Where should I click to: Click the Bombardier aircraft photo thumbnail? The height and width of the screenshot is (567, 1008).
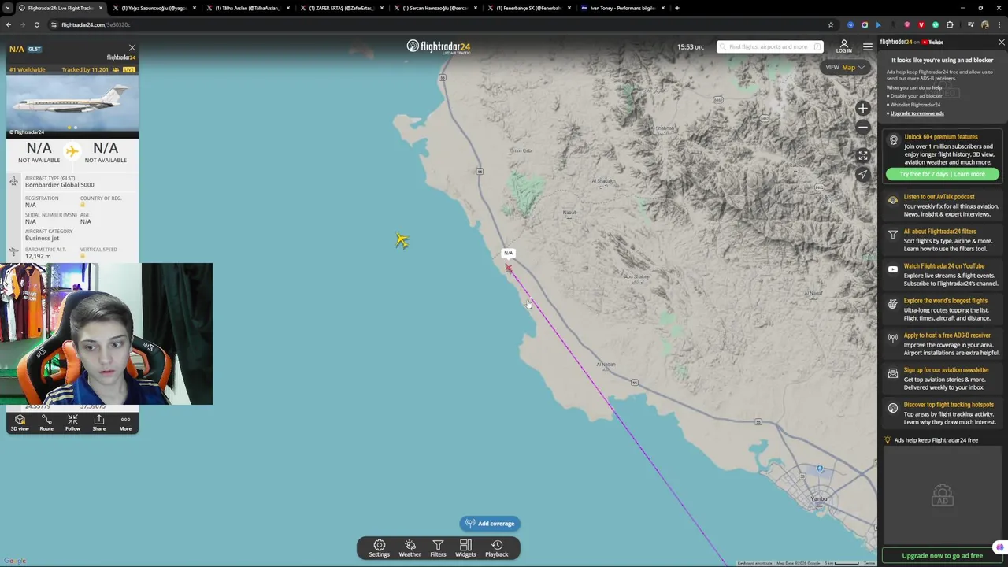click(72, 106)
